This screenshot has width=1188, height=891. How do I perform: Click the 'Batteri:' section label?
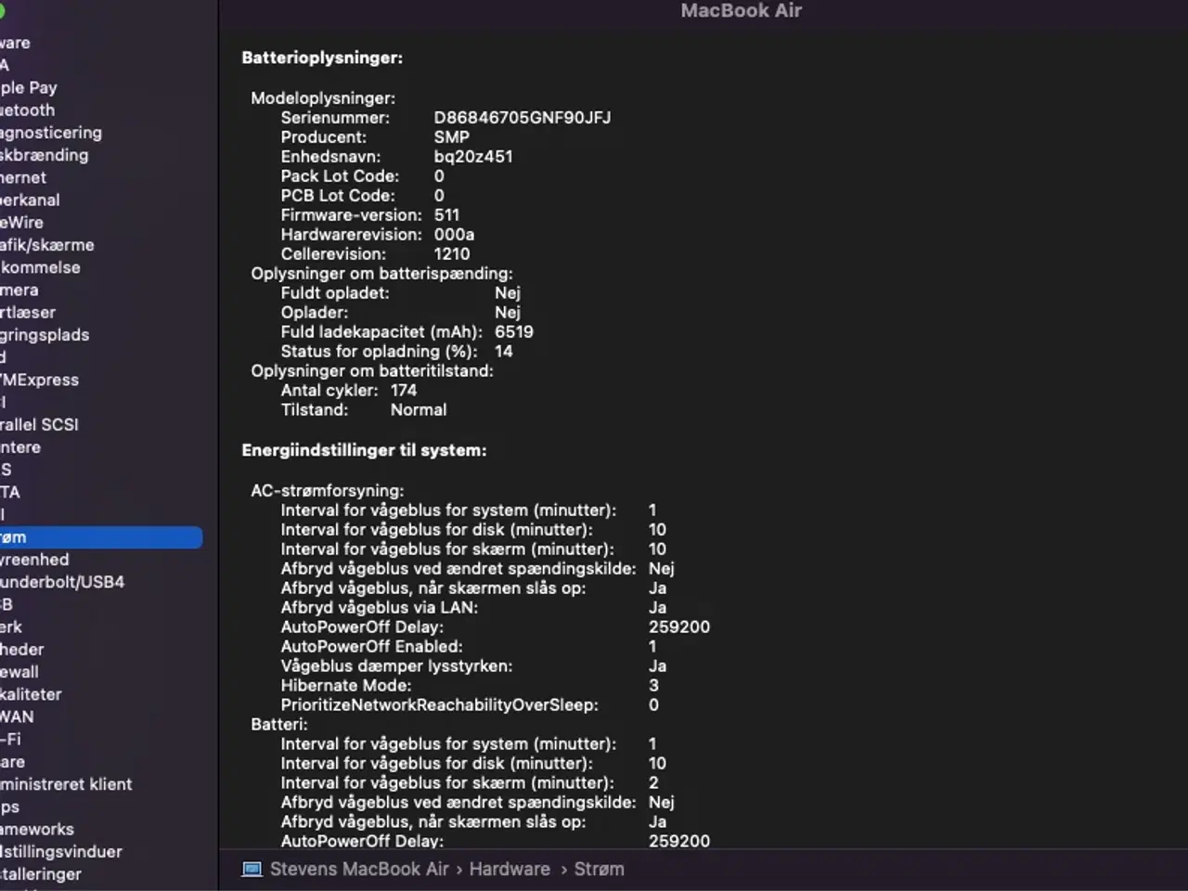click(279, 725)
